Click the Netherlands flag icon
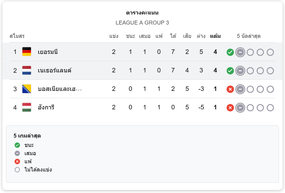285x193 pixels. (x=27, y=70)
